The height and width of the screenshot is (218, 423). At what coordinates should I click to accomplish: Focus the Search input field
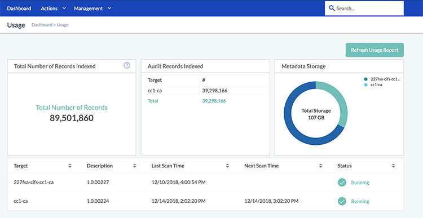[x=364, y=8]
